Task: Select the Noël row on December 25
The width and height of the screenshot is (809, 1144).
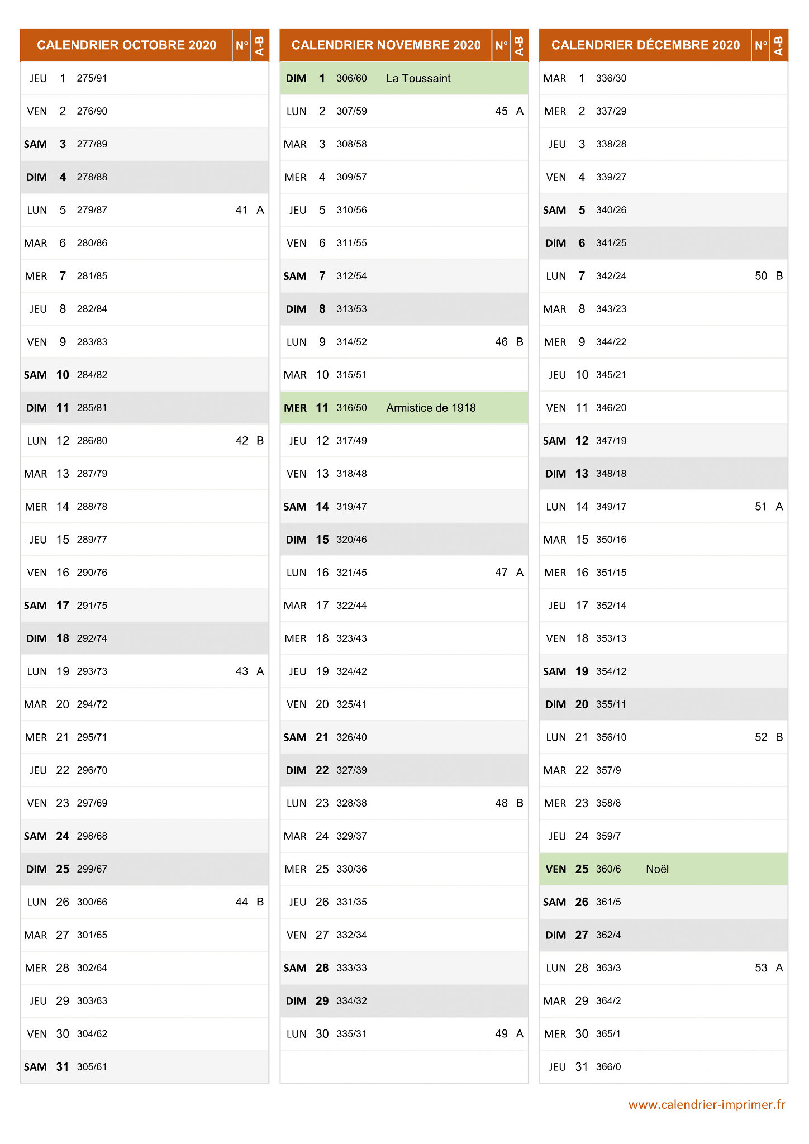Action: [x=664, y=869]
